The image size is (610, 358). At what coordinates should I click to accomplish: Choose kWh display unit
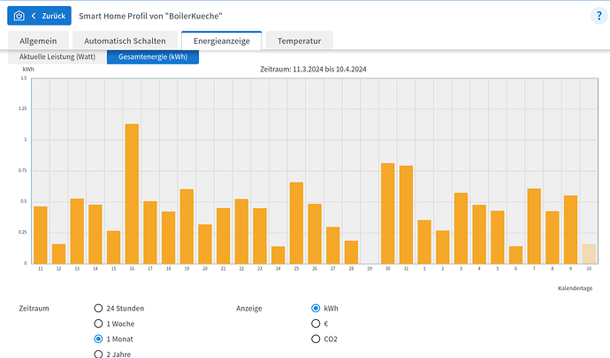tap(324, 309)
